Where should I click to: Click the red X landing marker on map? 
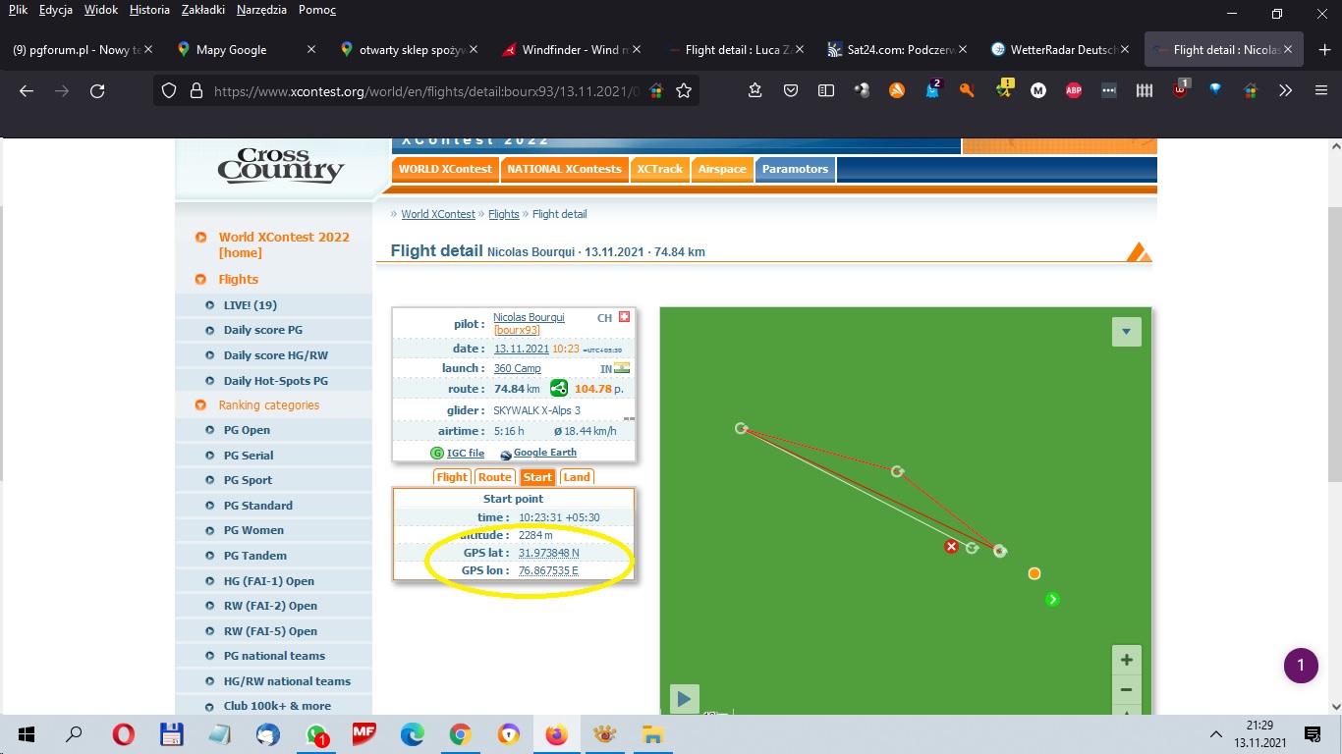[951, 547]
